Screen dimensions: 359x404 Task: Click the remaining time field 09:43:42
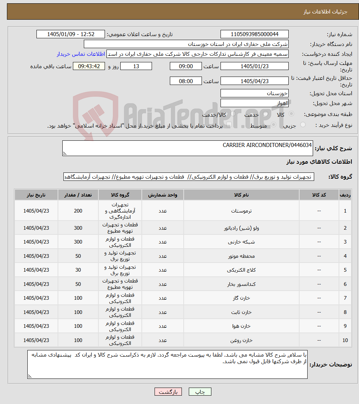click(89, 66)
